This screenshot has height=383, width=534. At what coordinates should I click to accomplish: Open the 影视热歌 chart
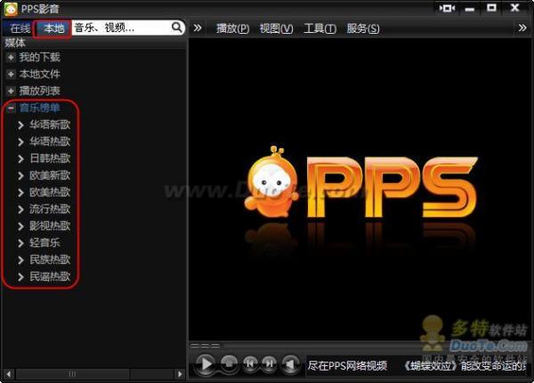pos(50,226)
